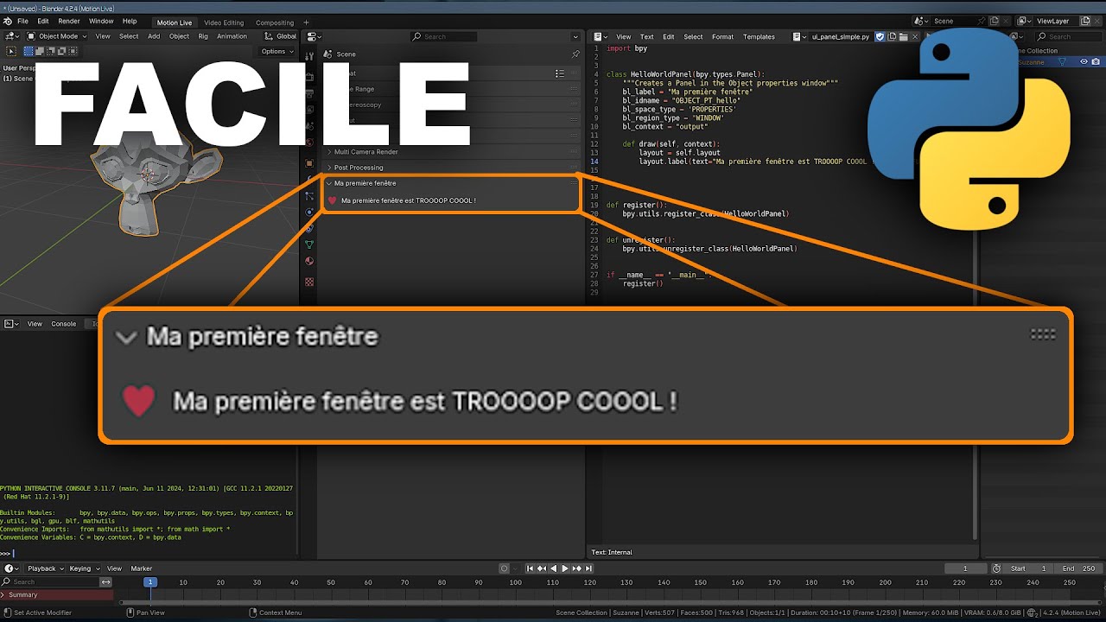Click the new text copy icon
This screenshot has height=622, width=1106.
pos(892,36)
